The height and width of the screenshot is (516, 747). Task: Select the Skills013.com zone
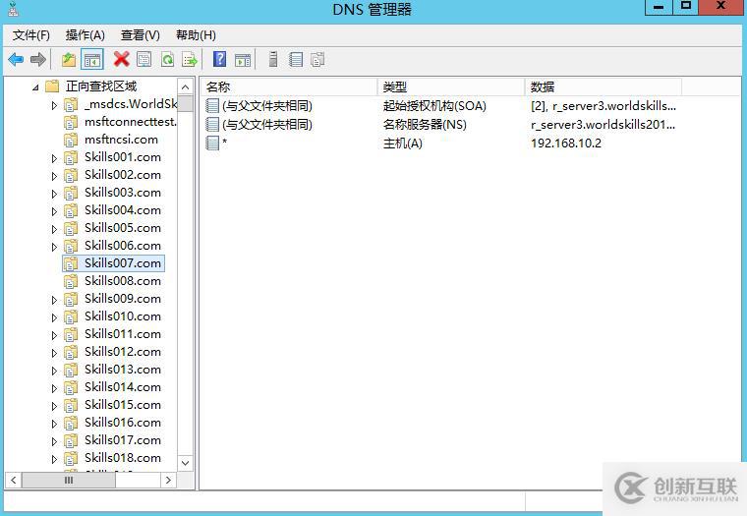pos(123,370)
